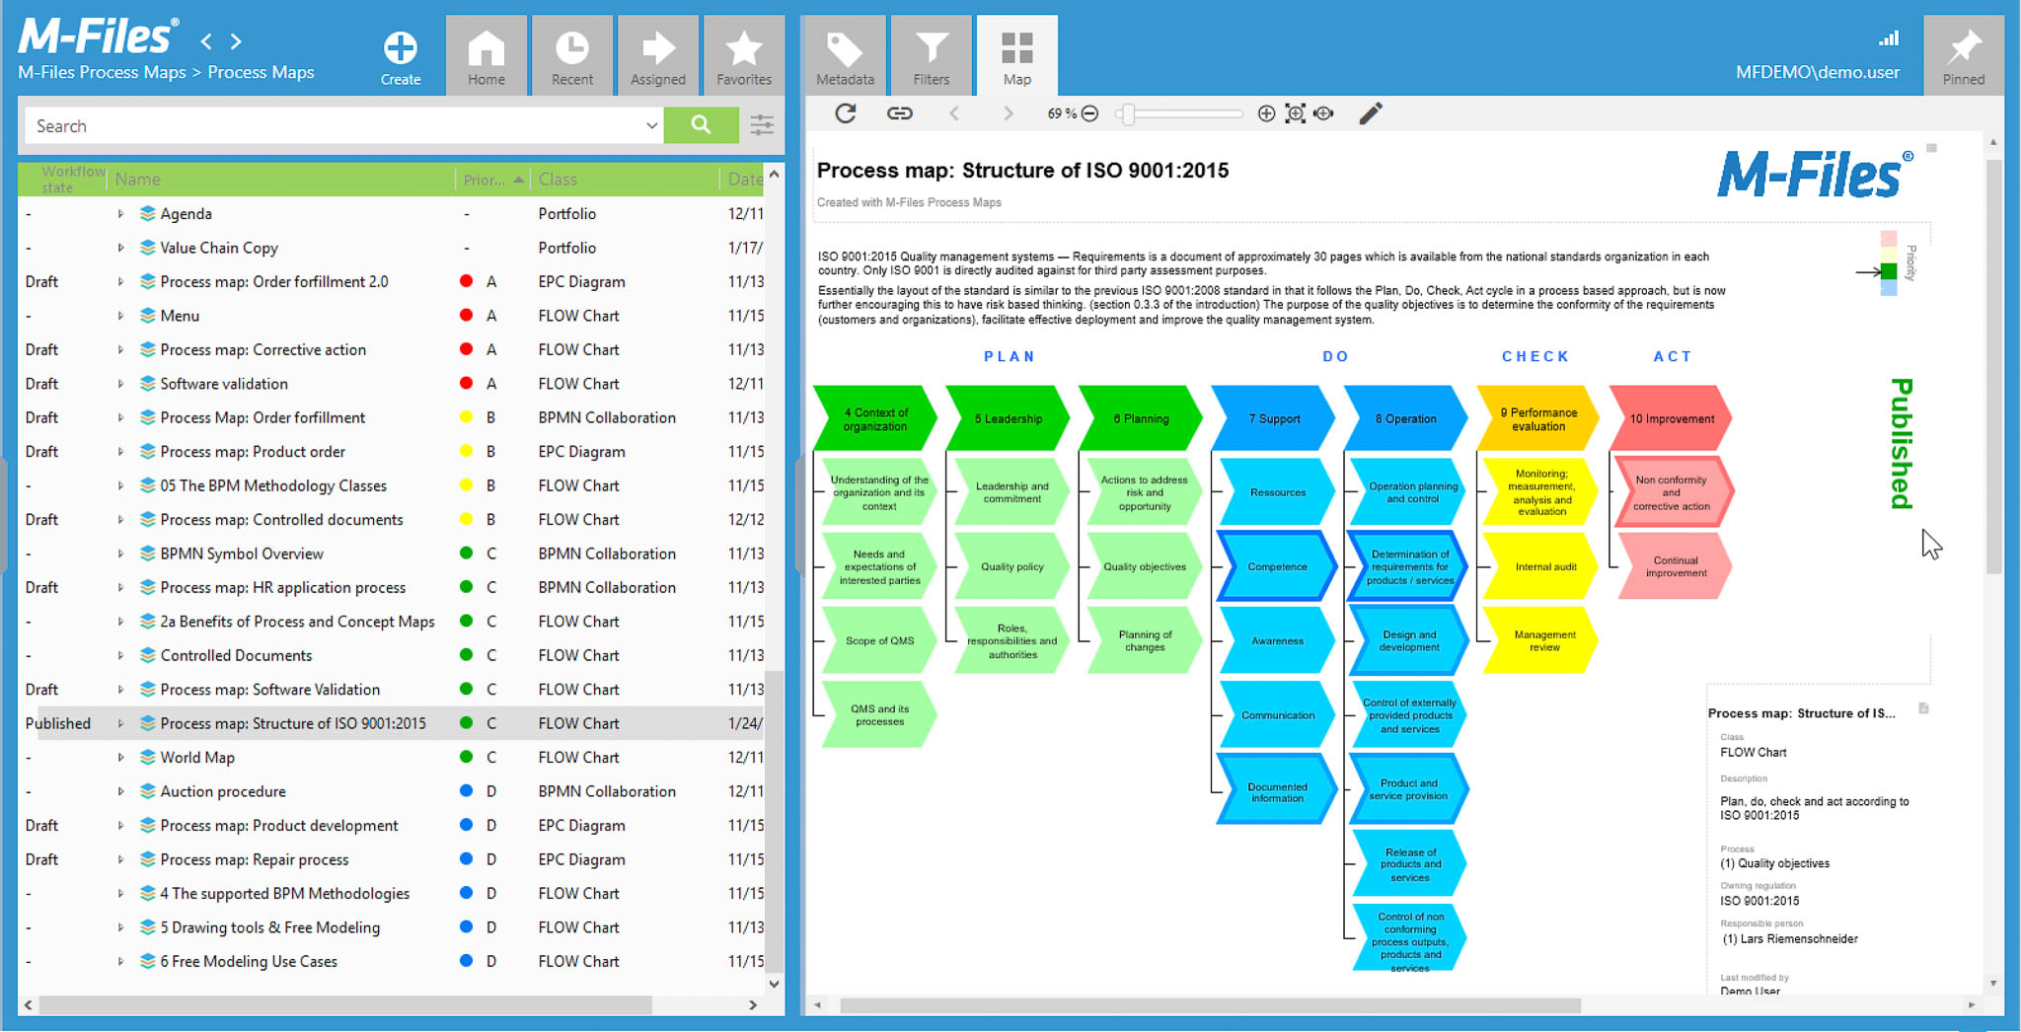This screenshot has height=1032, width=2021.
Task: Click into the Search input field
Action: (334, 126)
